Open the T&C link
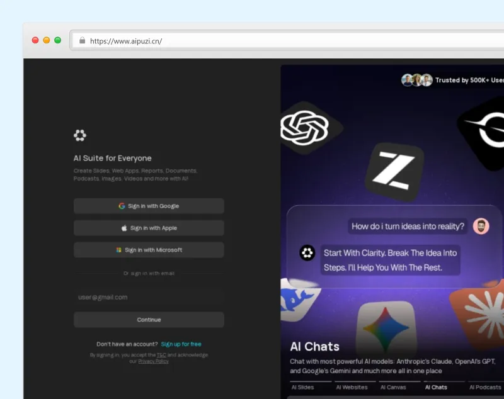This screenshot has height=399, width=504. point(161,355)
